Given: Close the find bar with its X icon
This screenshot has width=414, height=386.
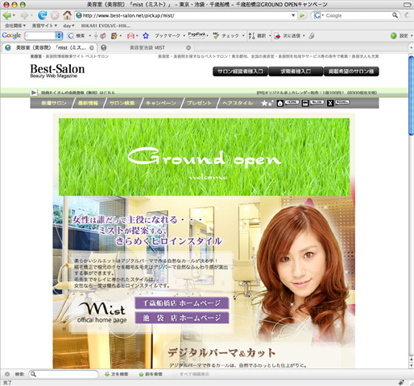Looking at the screenshot, I should [x=7, y=374].
